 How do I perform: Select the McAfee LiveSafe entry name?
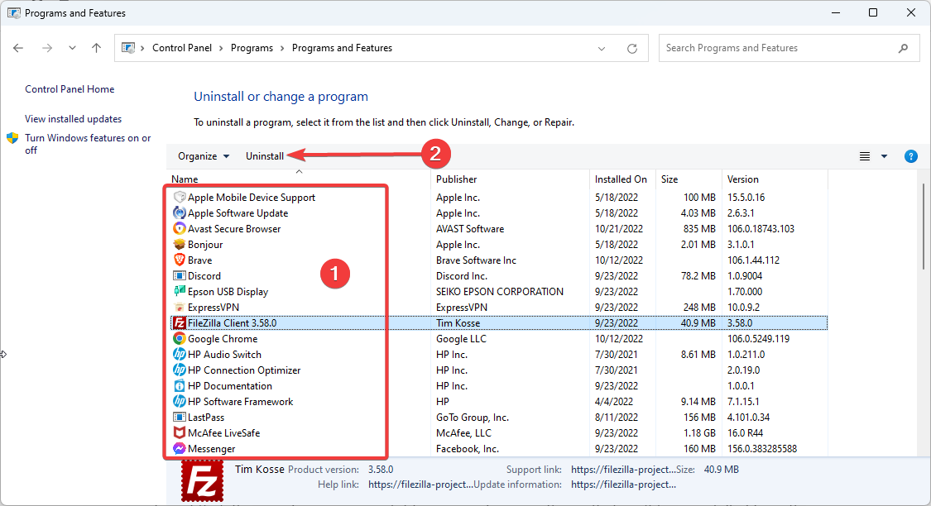point(223,433)
